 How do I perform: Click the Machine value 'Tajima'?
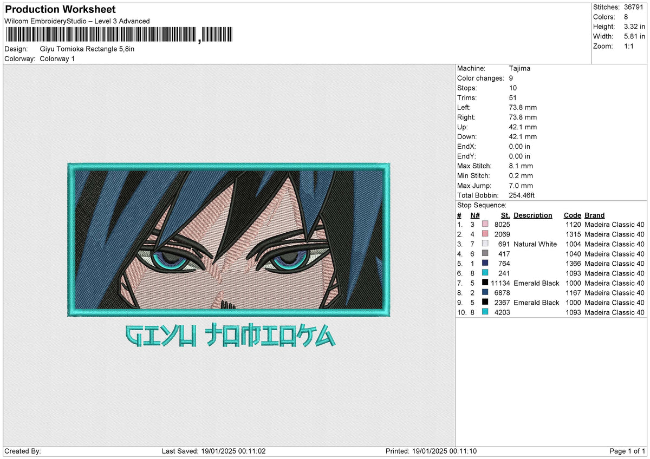519,68
